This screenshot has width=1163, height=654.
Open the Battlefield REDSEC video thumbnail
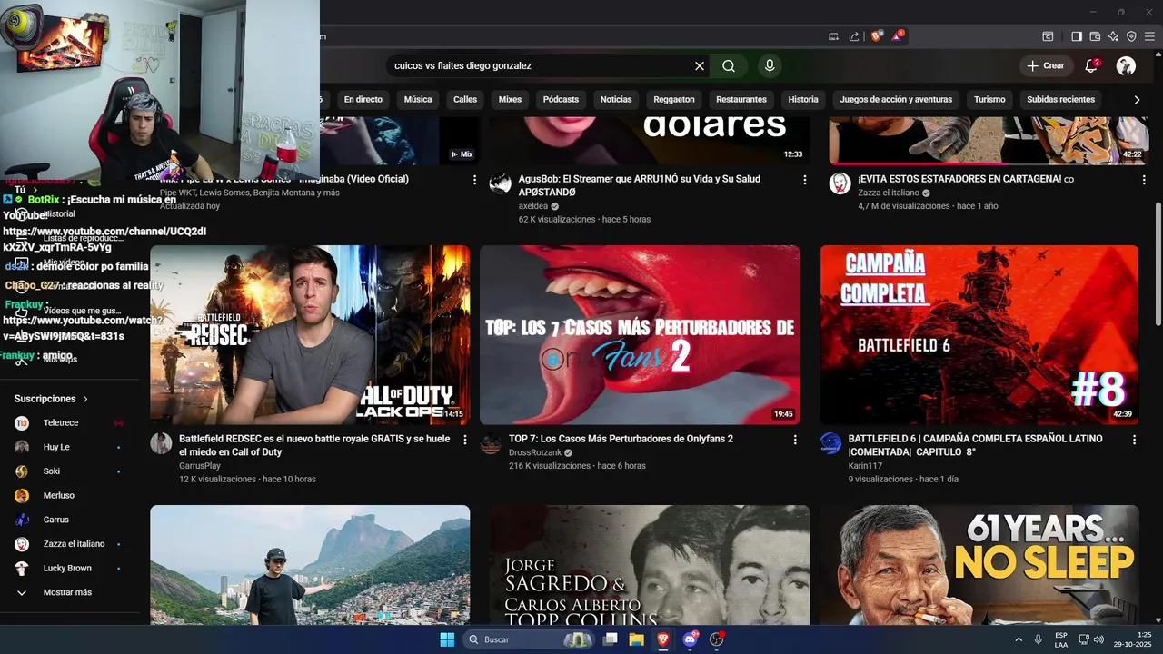[x=310, y=334]
